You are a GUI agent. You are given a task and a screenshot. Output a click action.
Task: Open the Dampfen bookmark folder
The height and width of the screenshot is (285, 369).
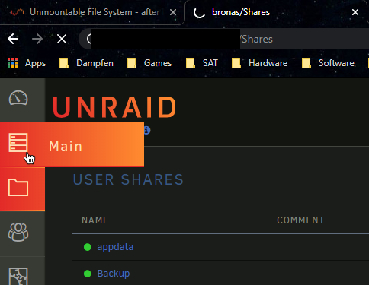86,63
